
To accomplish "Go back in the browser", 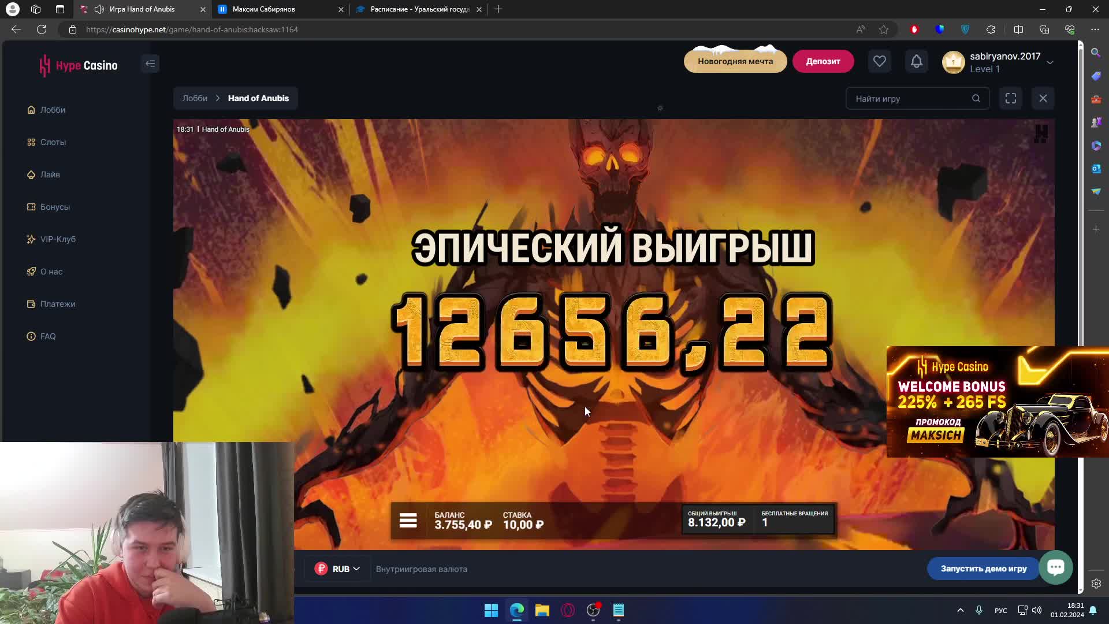I will pyautogui.click(x=16, y=29).
